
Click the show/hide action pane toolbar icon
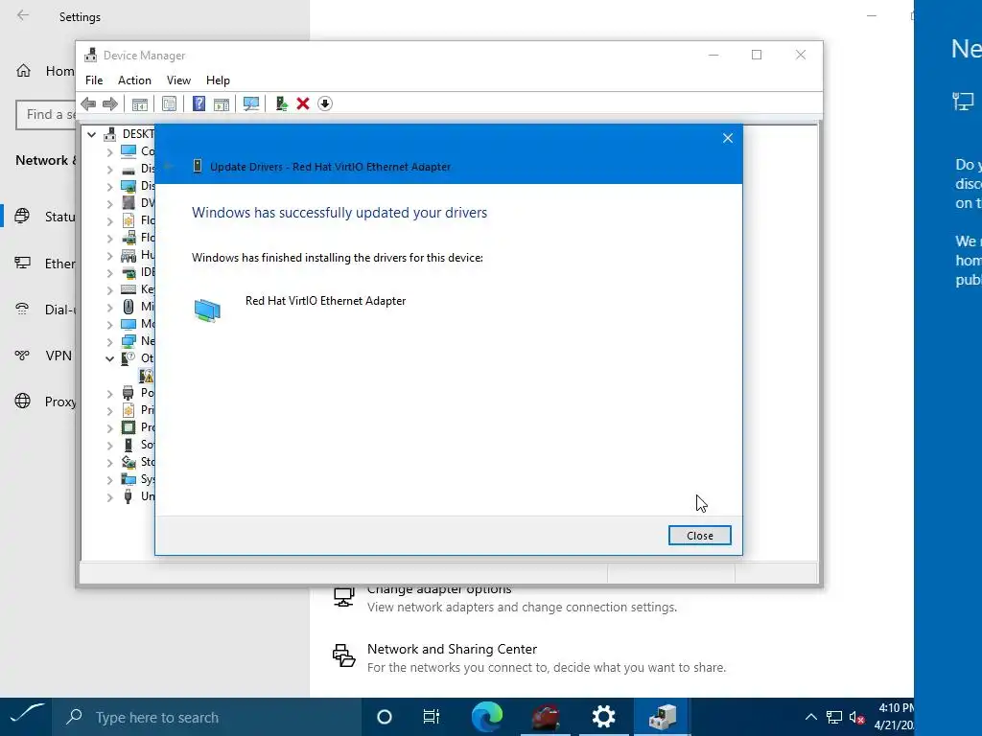[x=222, y=103]
